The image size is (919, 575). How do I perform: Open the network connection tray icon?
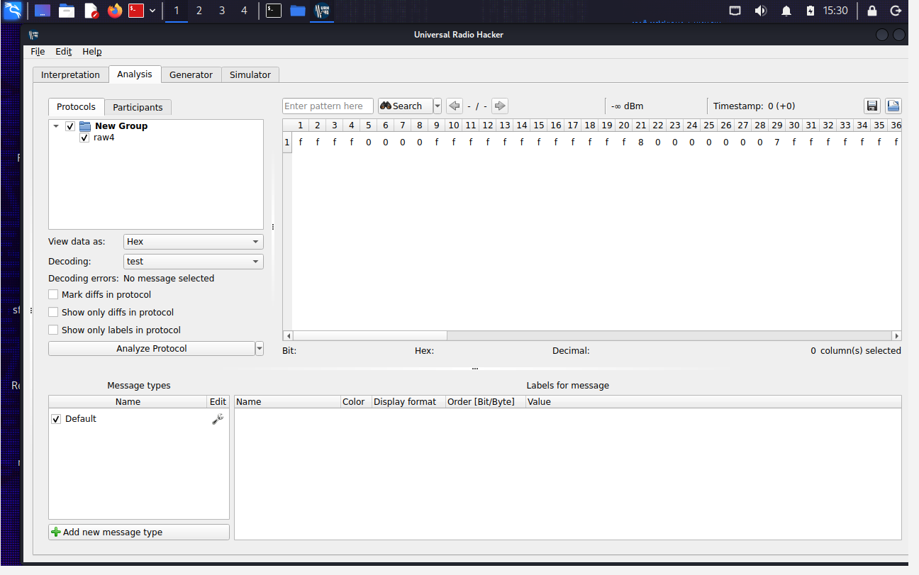(735, 11)
